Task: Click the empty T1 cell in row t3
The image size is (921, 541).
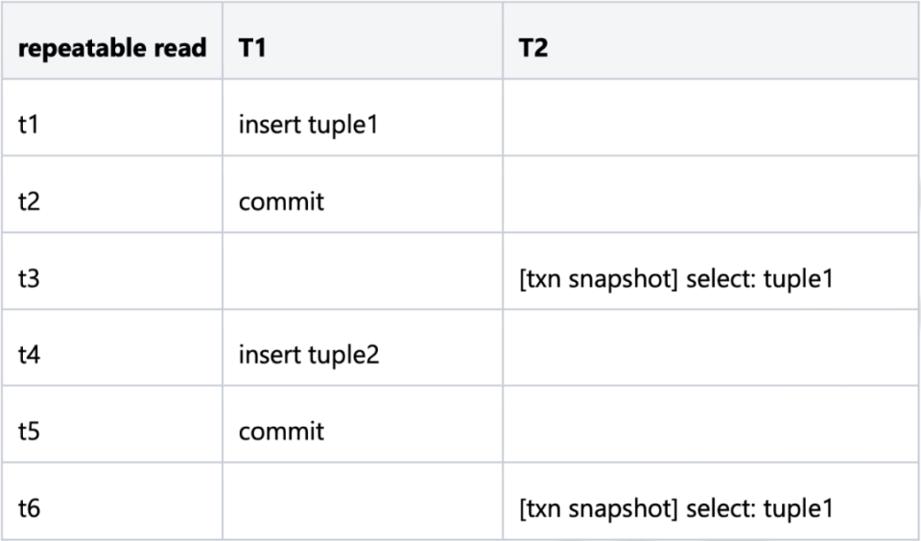Action: pyautogui.click(x=363, y=278)
